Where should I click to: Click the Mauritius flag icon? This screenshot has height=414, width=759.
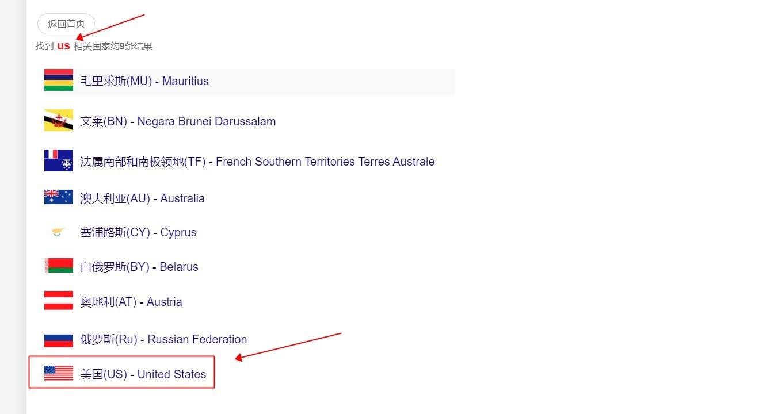pyautogui.click(x=59, y=80)
